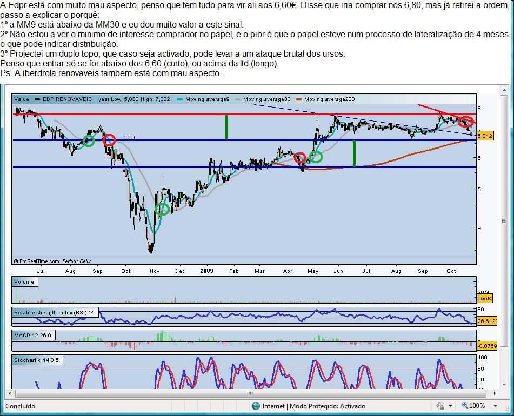
Task: Click the 'EDP RENOVAVEIS' legend label
Action: point(67,99)
